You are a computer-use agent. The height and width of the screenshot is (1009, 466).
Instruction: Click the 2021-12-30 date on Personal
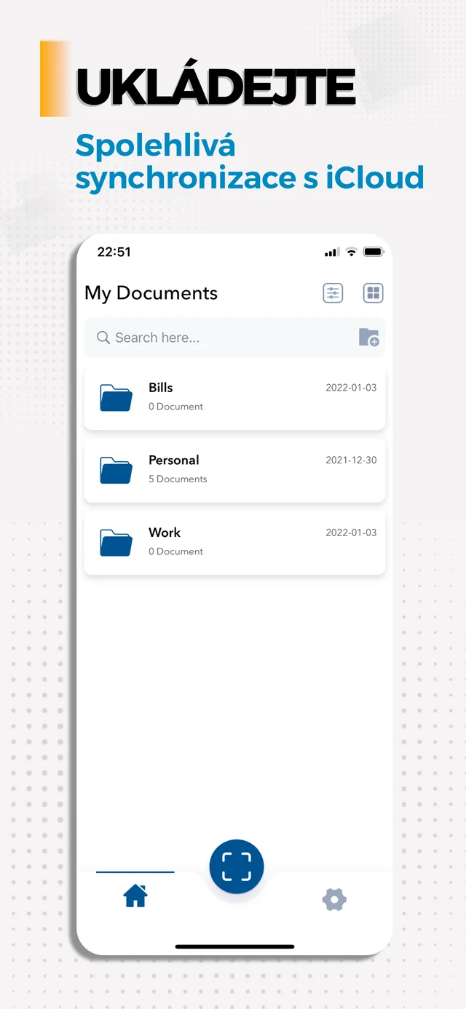pyautogui.click(x=351, y=460)
